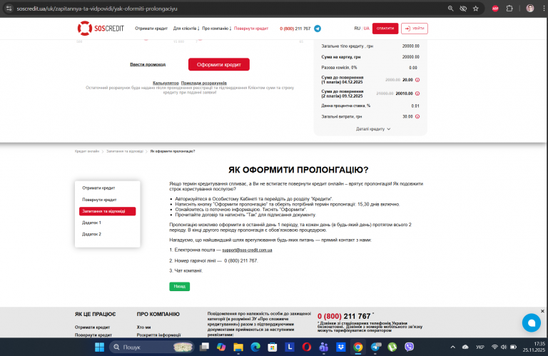Click the support@sos-credit.com.ua email link

247,250
